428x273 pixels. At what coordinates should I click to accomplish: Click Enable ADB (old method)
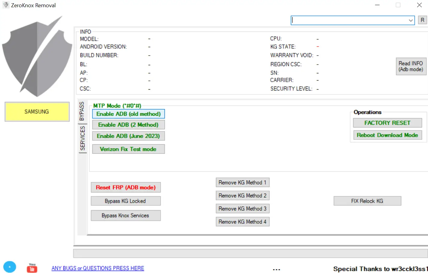point(128,114)
